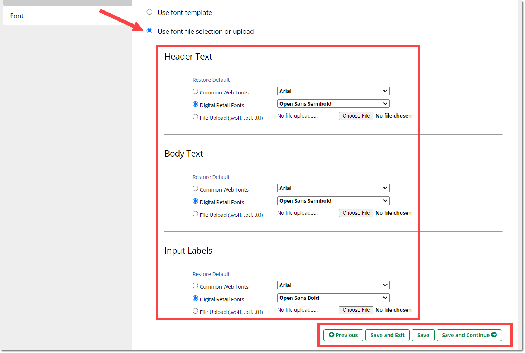The image size is (525, 353).
Task: Click Restore Default under Input Labels
Action: [x=211, y=274]
